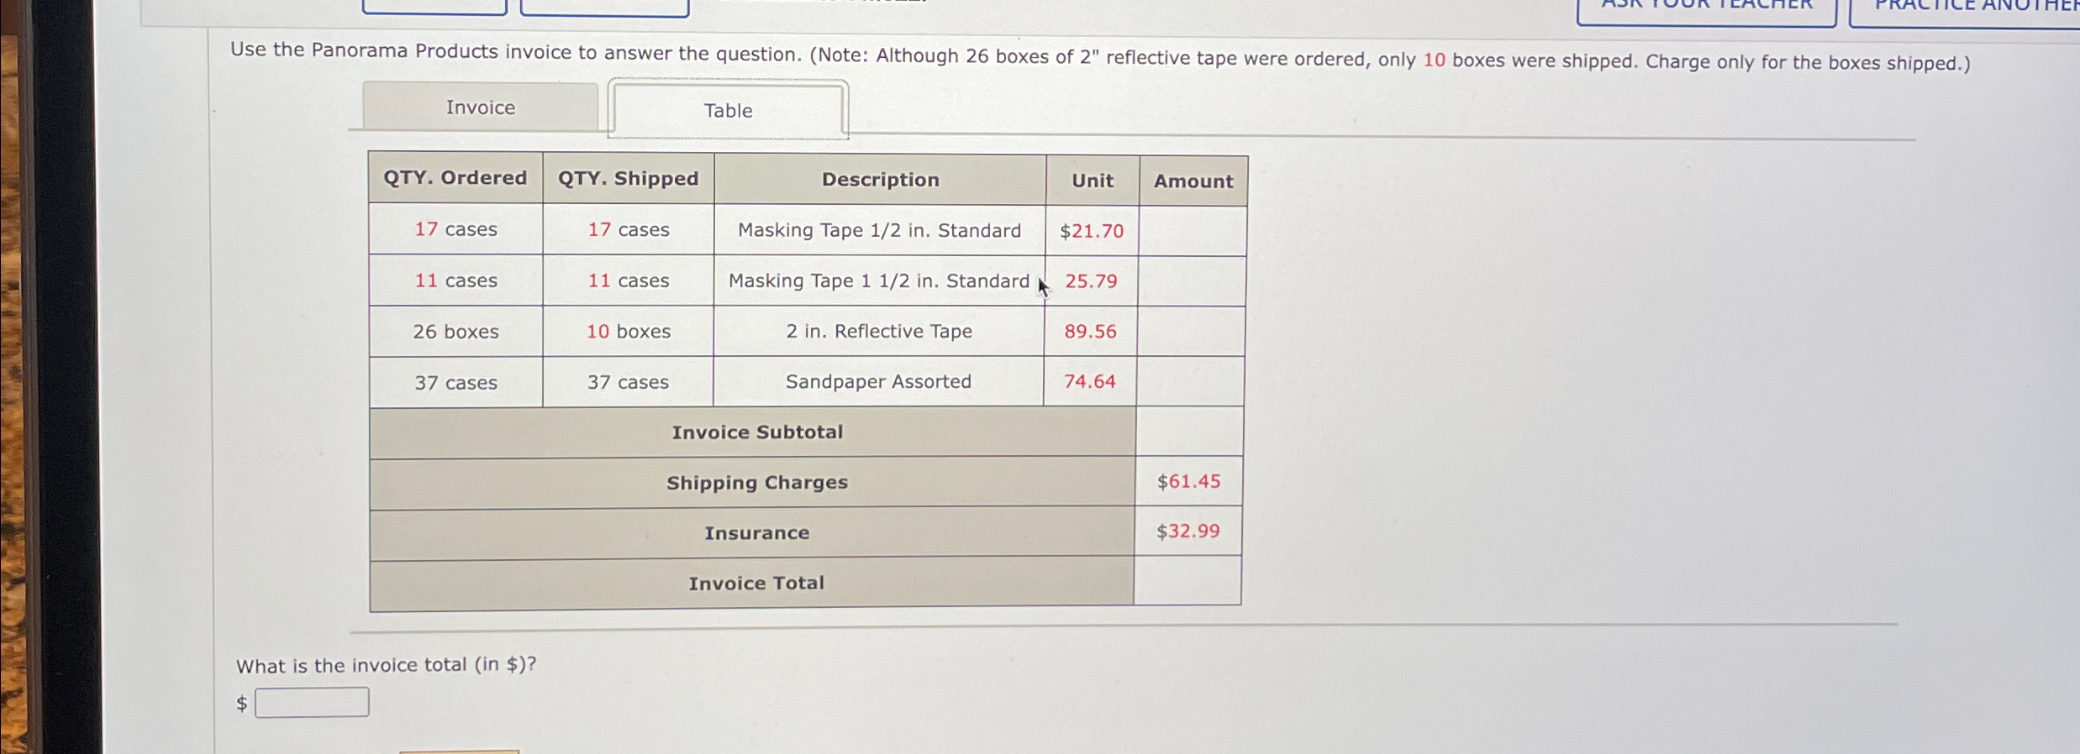Image resolution: width=2080 pixels, height=754 pixels.
Task: Click the 10 boxes shipped quantity
Action: tap(629, 331)
